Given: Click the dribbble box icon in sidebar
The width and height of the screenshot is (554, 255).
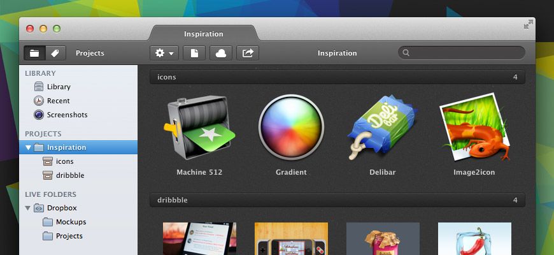Looking at the screenshot, I should tap(48, 175).
